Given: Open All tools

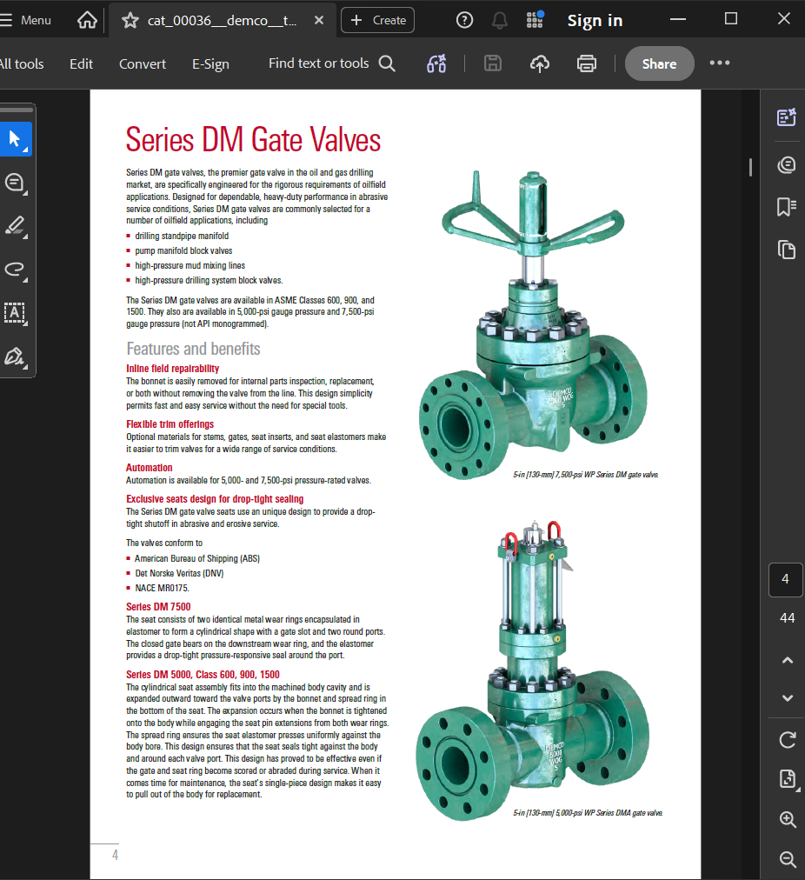Looking at the screenshot, I should click(22, 64).
